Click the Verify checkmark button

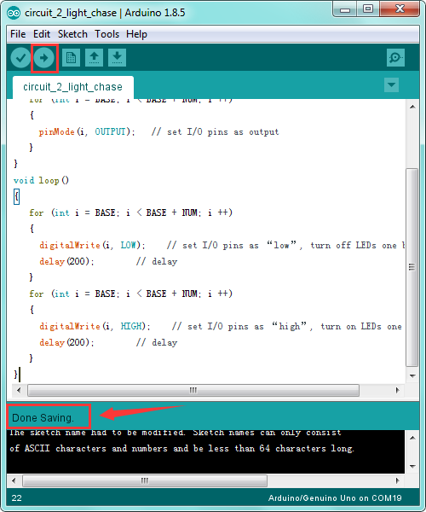click(20, 58)
